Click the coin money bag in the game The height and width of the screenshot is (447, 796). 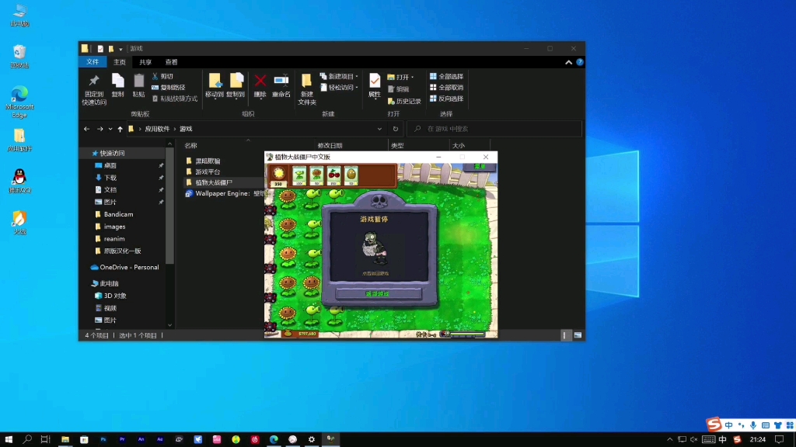(288, 333)
